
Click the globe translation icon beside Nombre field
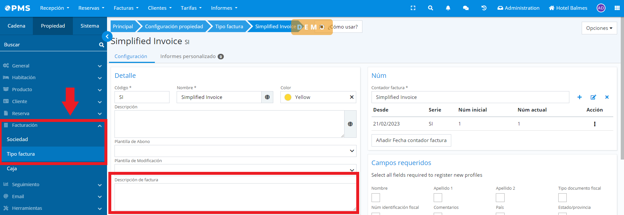(x=267, y=97)
